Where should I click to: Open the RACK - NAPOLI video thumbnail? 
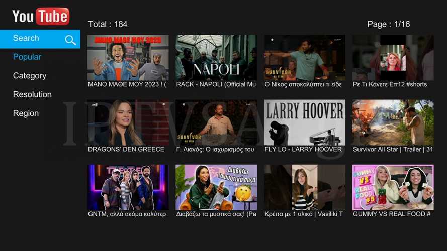(x=216, y=58)
